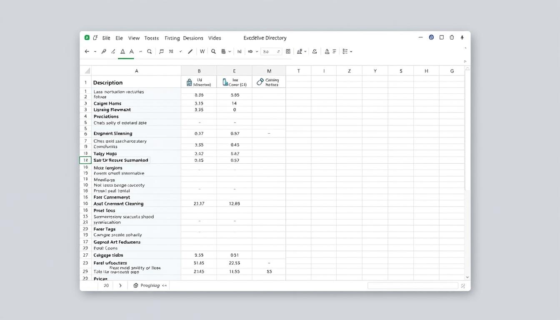Click the horizontal scrollbar at bottom
560x320 pixels.
coord(412,285)
